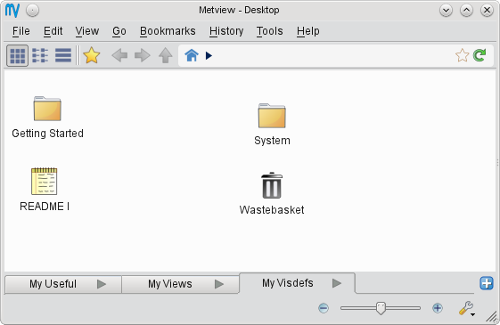This screenshot has width=500, height=325.
Task: Select the System folder icon
Action: point(272,116)
